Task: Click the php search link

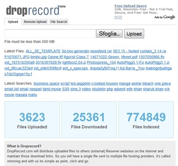Action: [110, 89]
